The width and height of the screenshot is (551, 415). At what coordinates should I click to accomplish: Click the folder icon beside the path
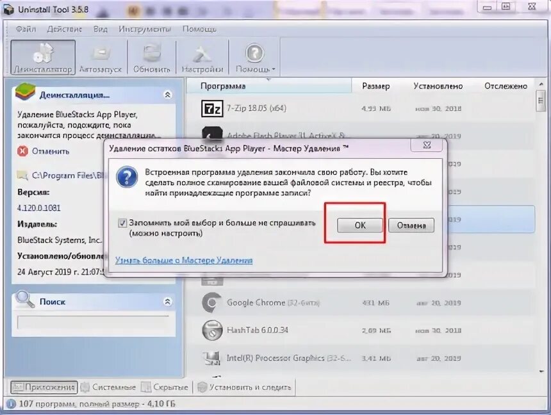22,175
